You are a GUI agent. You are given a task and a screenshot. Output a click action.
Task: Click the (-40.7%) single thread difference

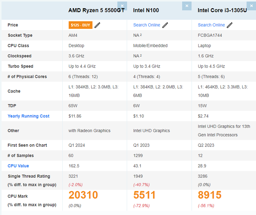(141, 185)
